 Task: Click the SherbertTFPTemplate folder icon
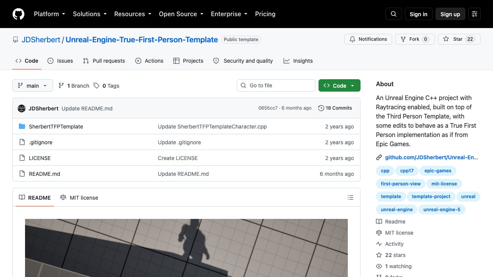[x=22, y=127]
